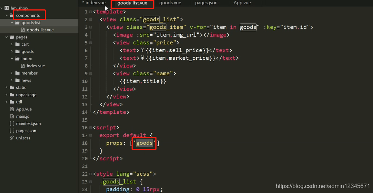The height and width of the screenshot is (193, 373).
Task: Click the news folder icon
Action: tap(17, 80)
